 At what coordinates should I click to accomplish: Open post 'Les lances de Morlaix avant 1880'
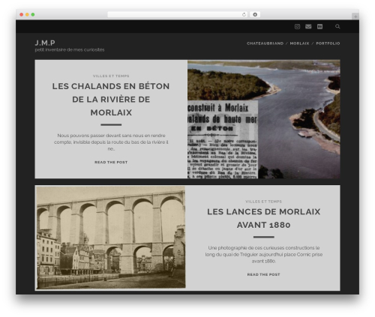(x=263, y=218)
